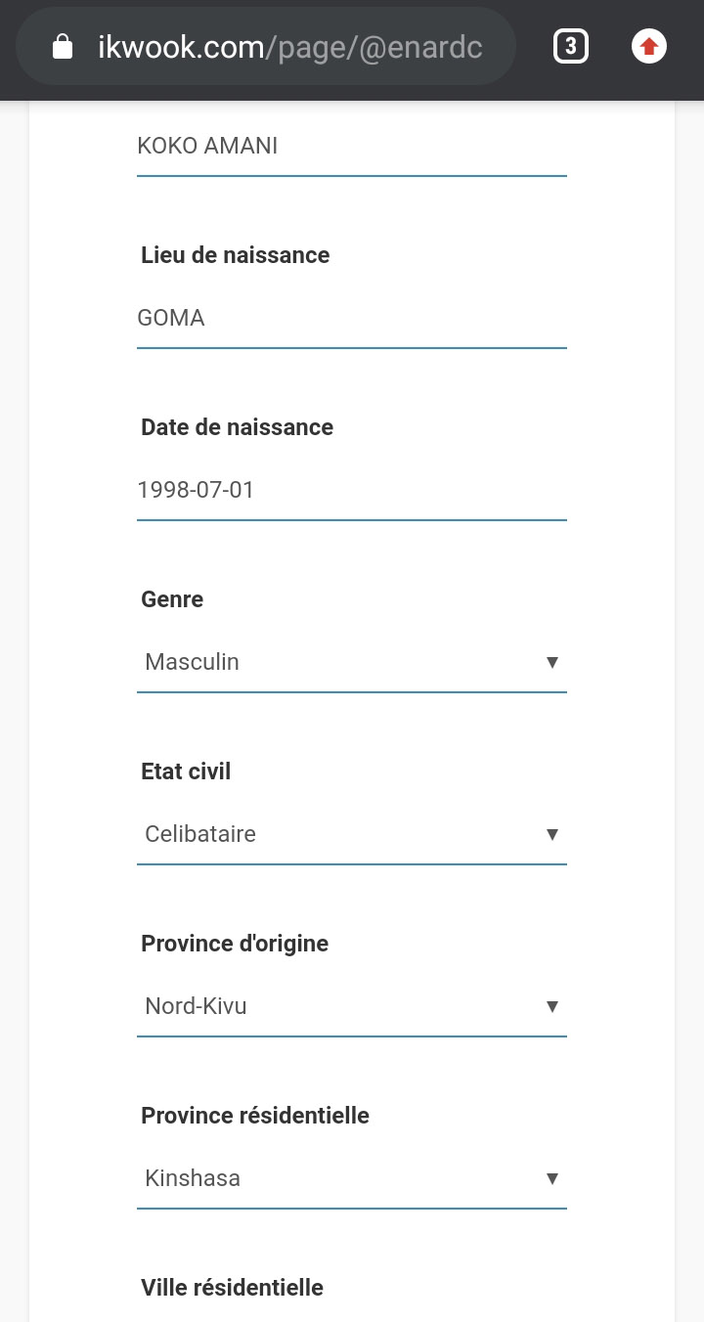
Task: Tap the padlock site security icon
Action: [63, 47]
